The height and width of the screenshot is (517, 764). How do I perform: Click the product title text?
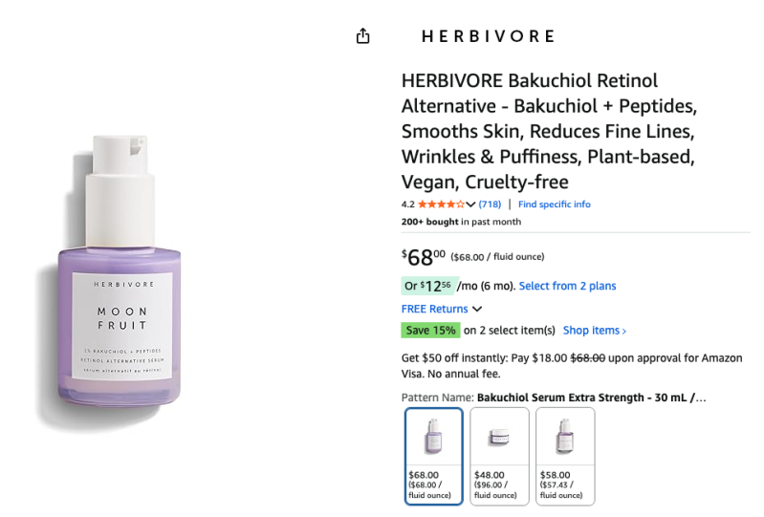pos(549,131)
